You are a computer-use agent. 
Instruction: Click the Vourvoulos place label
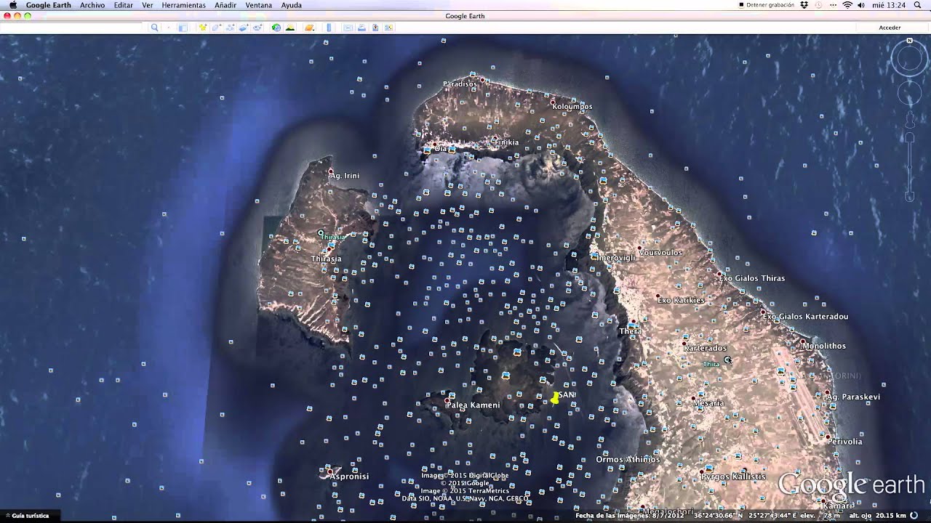(x=661, y=253)
